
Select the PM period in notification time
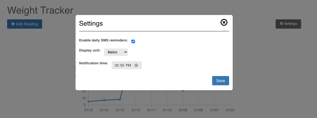tap(128, 65)
